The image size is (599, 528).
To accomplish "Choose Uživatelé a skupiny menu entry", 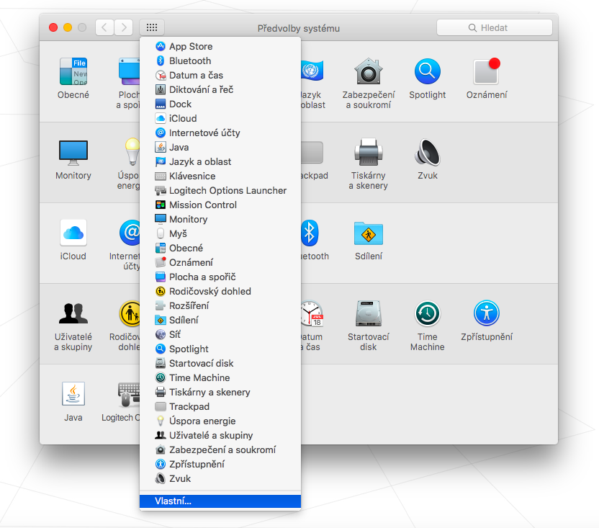I will click(x=220, y=435).
